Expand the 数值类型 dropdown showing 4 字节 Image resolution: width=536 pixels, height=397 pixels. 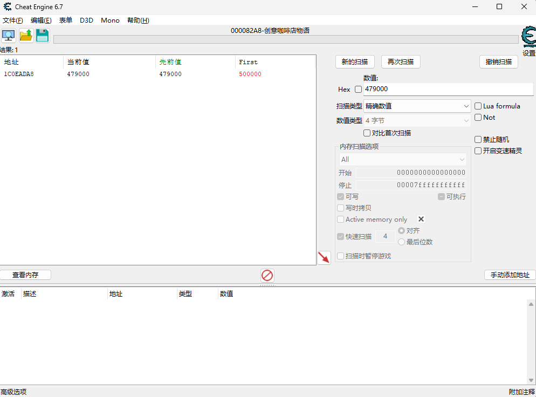(x=417, y=121)
